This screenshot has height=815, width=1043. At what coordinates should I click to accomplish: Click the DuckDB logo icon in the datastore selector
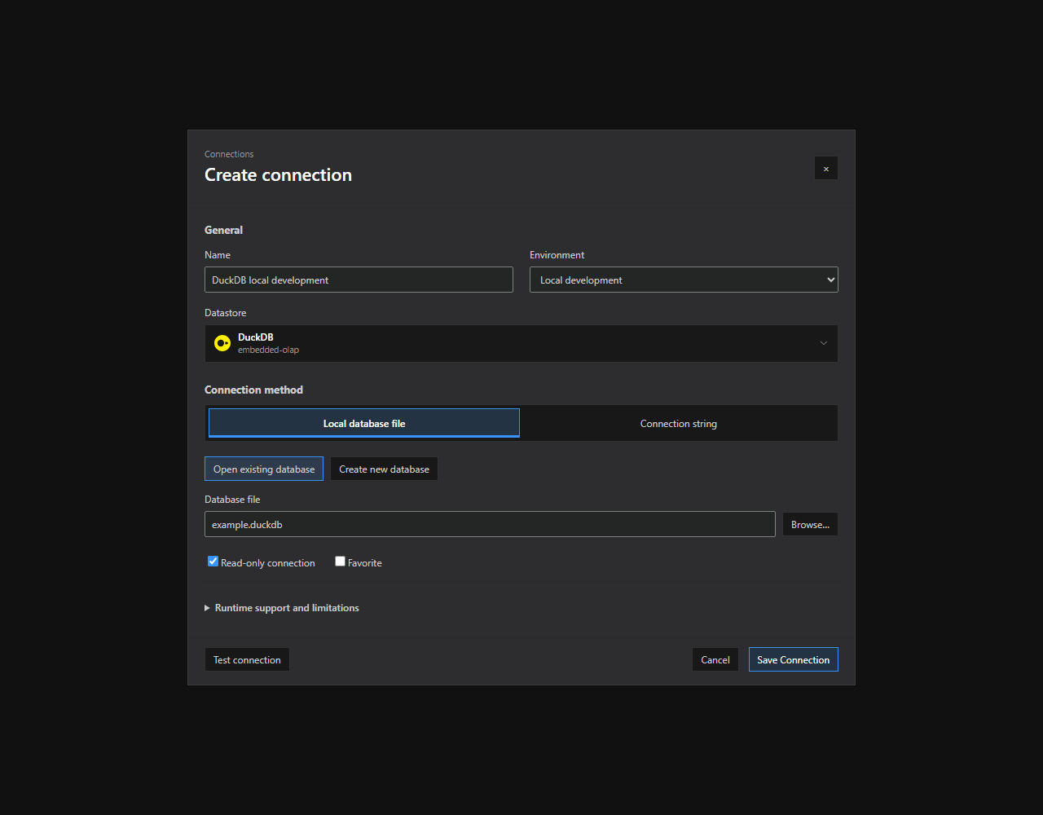[222, 343]
